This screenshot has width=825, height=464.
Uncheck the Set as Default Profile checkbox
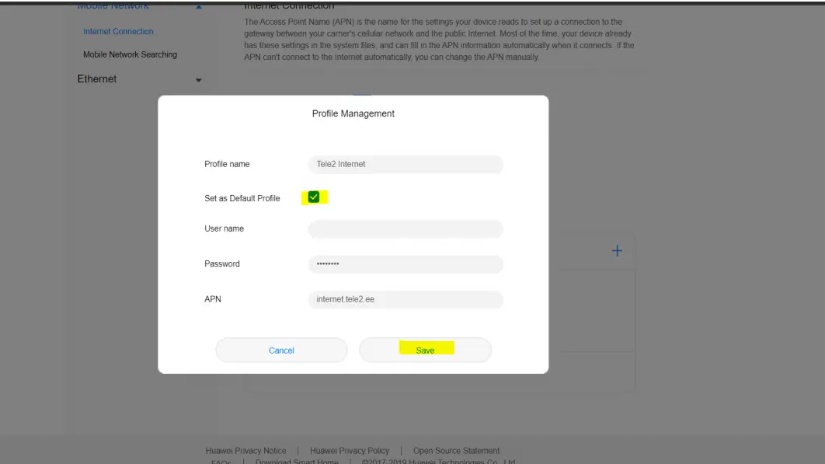click(x=314, y=197)
